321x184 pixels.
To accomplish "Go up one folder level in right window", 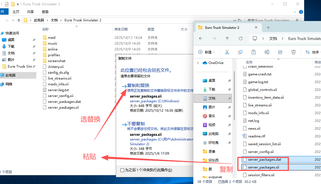I will click(x=227, y=39).
